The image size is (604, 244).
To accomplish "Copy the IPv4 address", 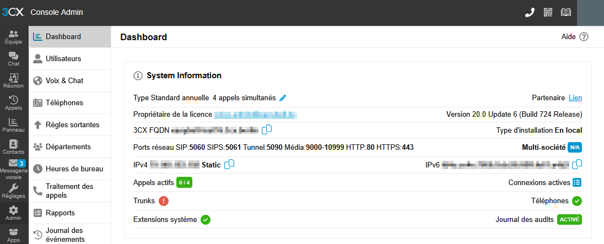I will pyautogui.click(x=229, y=164).
